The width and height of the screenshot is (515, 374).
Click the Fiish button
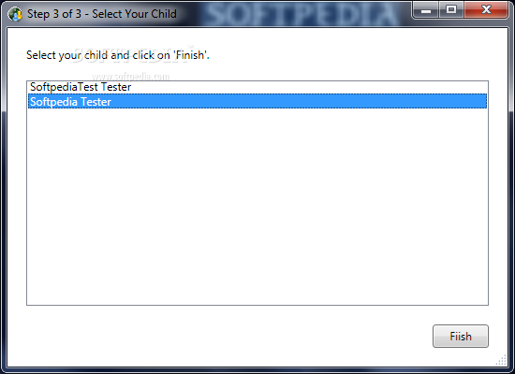coord(461,336)
